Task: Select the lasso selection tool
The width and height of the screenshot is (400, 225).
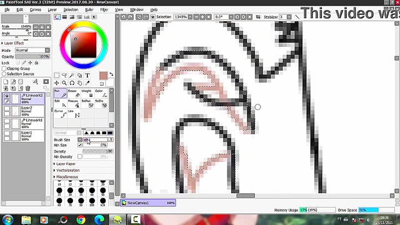Action: 64,75
